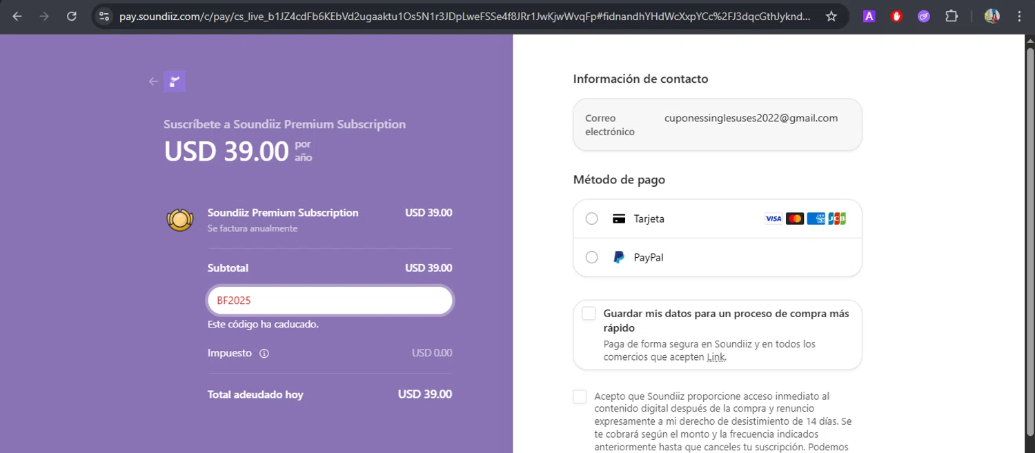
Task: Go back using browser back button
Action: [x=17, y=16]
